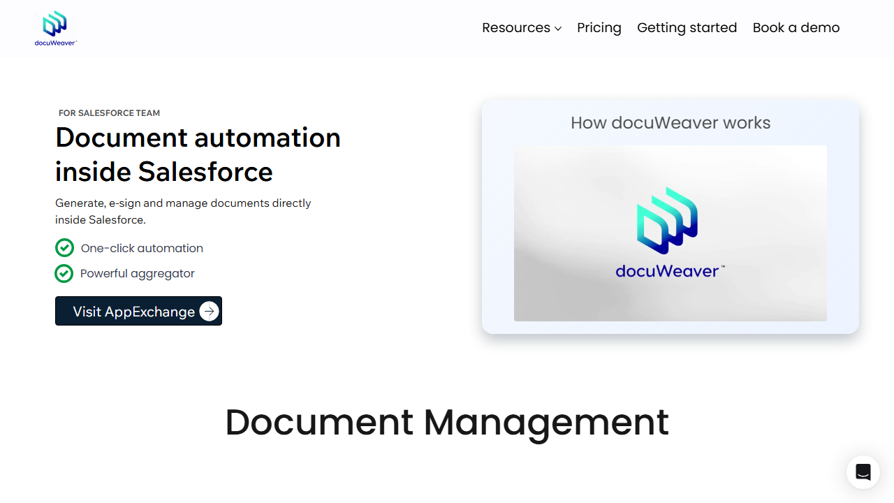This screenshot has height=503, width=894.
Task: Click the One-click automation checkmark icon
Action: tap(64, 248)
